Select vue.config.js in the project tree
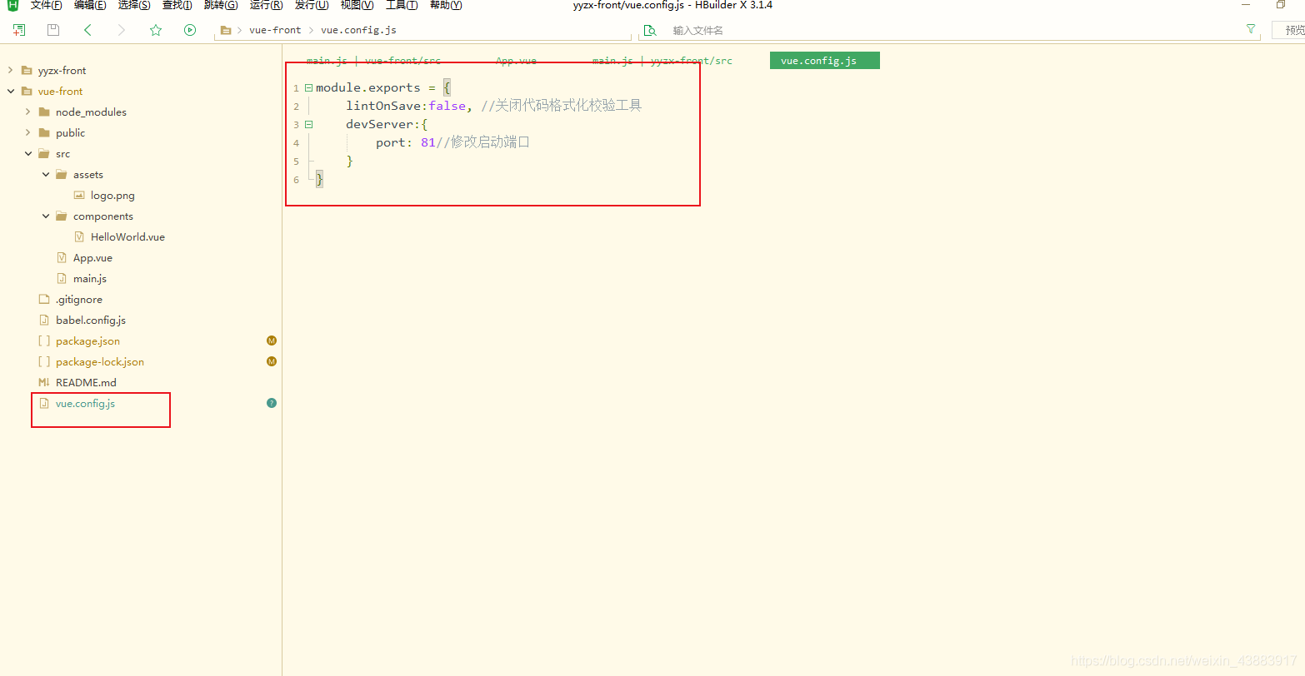1305x676 pixels. [x=85, y=404]
